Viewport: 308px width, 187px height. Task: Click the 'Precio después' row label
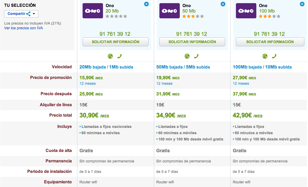coord(56,94)
